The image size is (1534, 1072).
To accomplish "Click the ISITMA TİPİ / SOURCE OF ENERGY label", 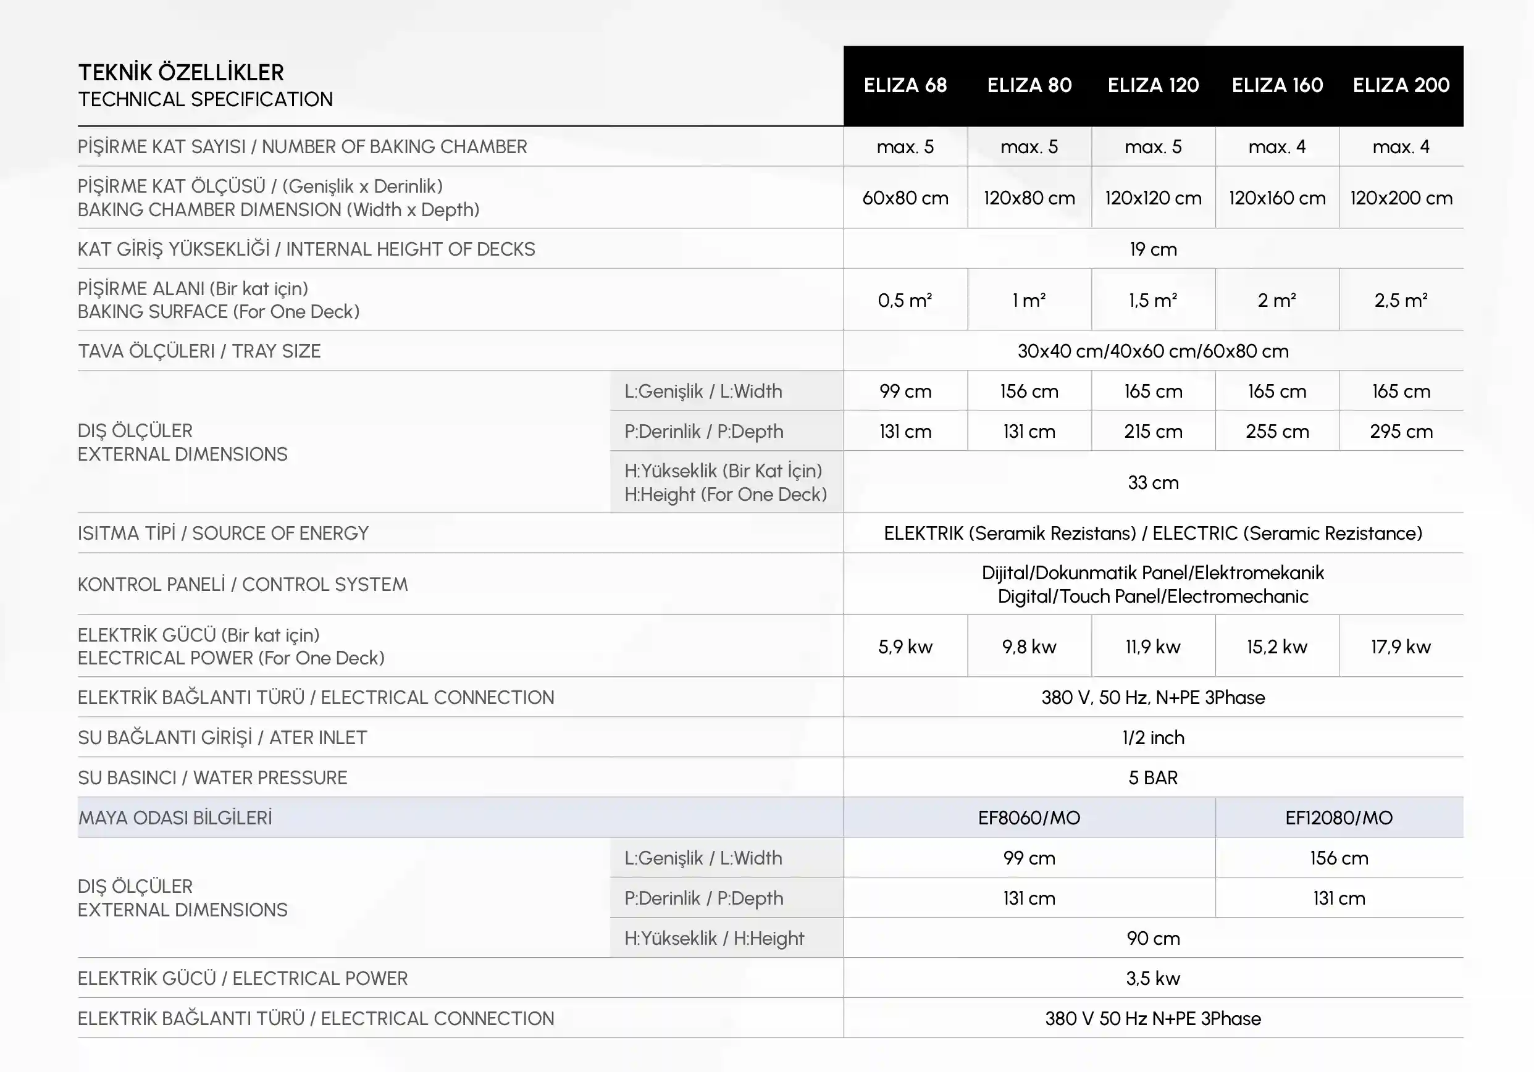I will coord(223,533).
